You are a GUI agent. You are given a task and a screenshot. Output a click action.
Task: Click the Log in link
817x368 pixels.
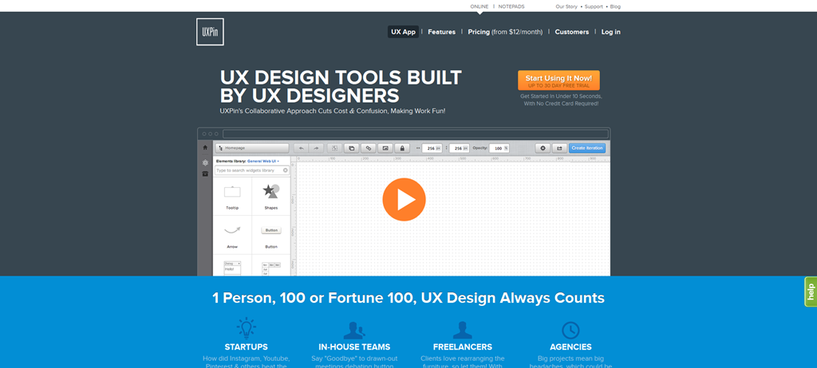click(610, 32)
